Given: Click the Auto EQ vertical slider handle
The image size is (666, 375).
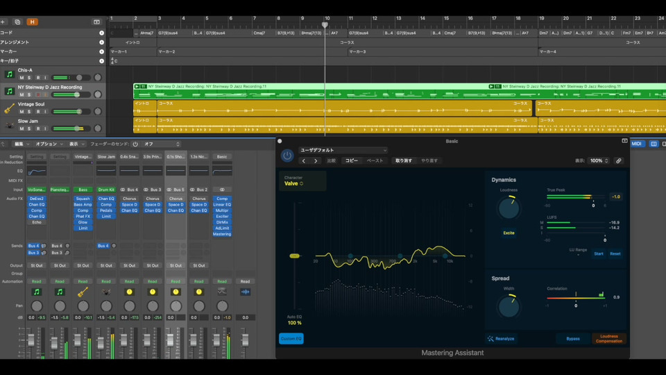Looking at the screenshot, I should [x=294, y=256].
